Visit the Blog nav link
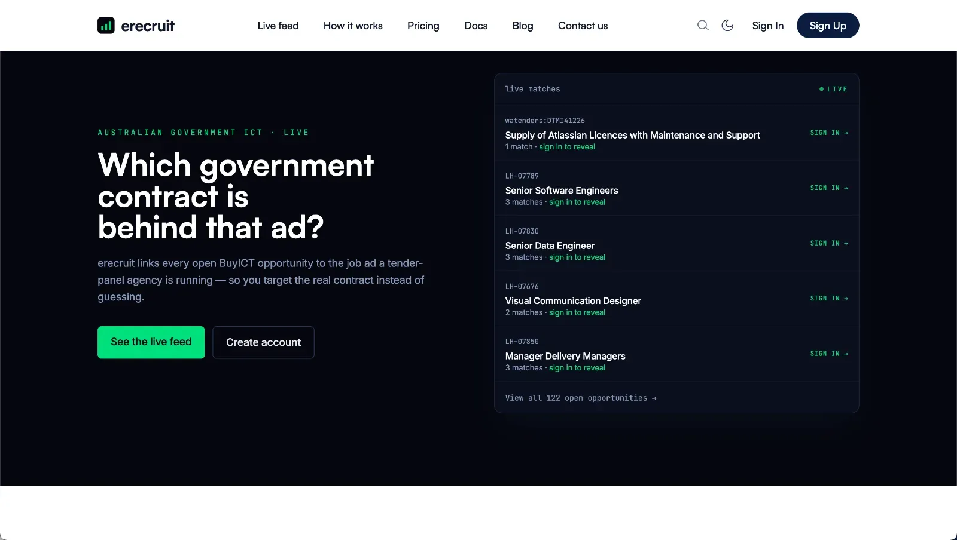Image resolution: width=957 pixels, height=540 pixels. point(523,26)
